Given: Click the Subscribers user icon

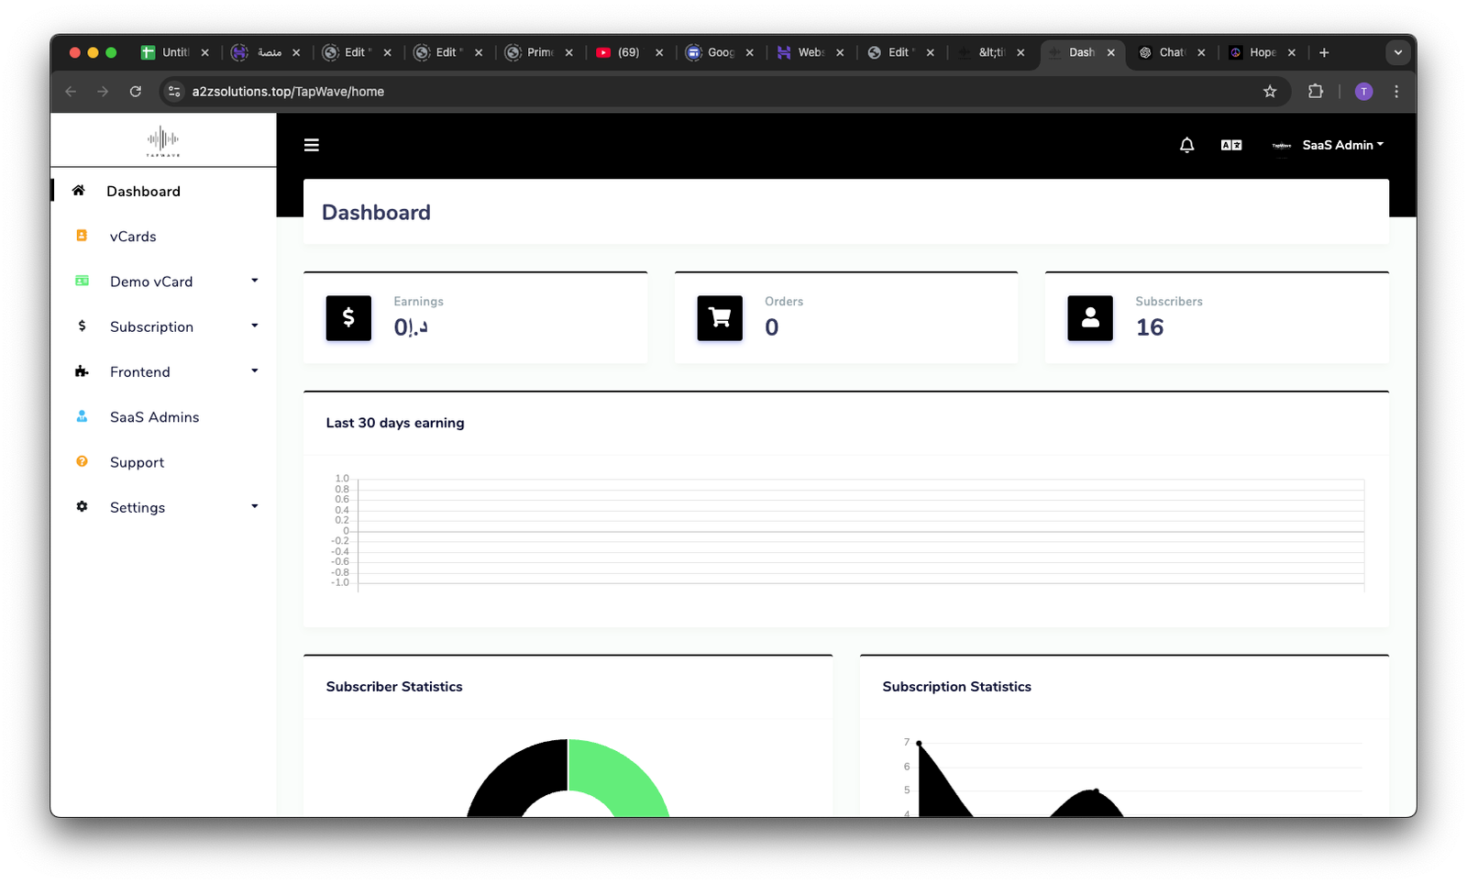Looking at the screenshot, I should point(1090,318).
